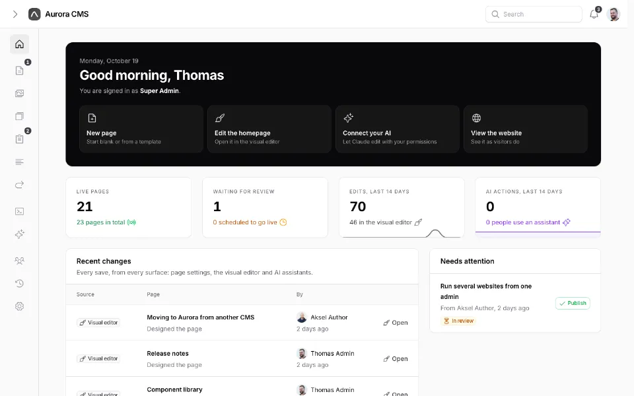Click the 'By' column header
The height and width of the screenshot is (396, 634).
pyautogui.click(x=300, y=294)
